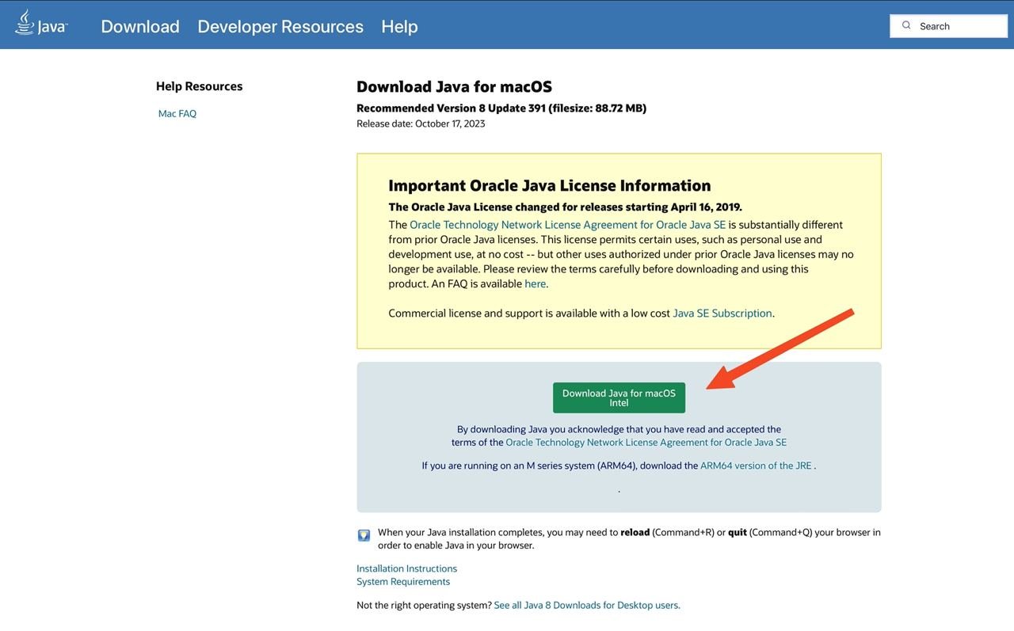1014x631 pixels.
Task: Click the Important Oracle Java License Information heading
Action: [x=550, y=185]
